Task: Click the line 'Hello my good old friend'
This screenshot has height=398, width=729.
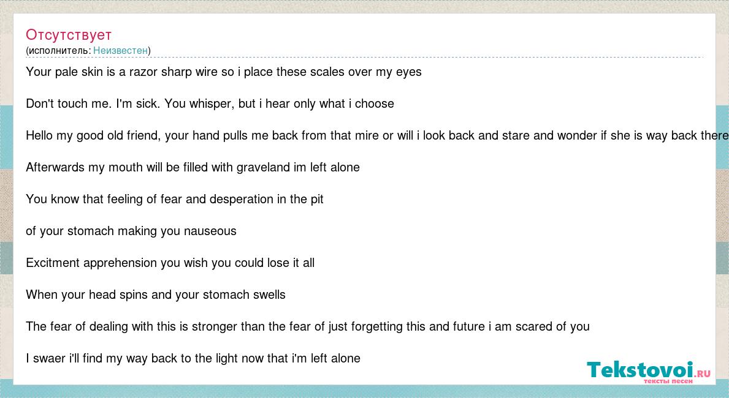Action: pyautogui.click(x=377, y=135)
